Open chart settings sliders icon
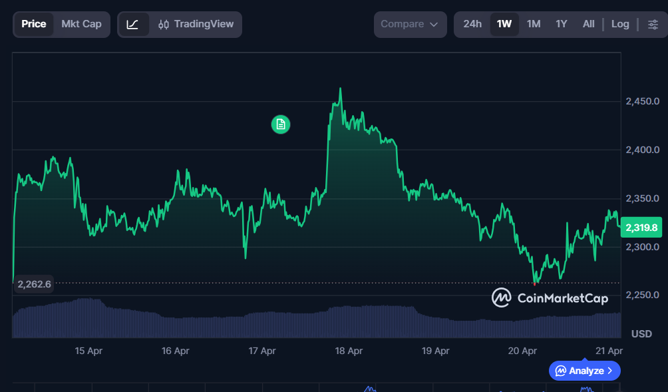 click(x=653, y=25)
